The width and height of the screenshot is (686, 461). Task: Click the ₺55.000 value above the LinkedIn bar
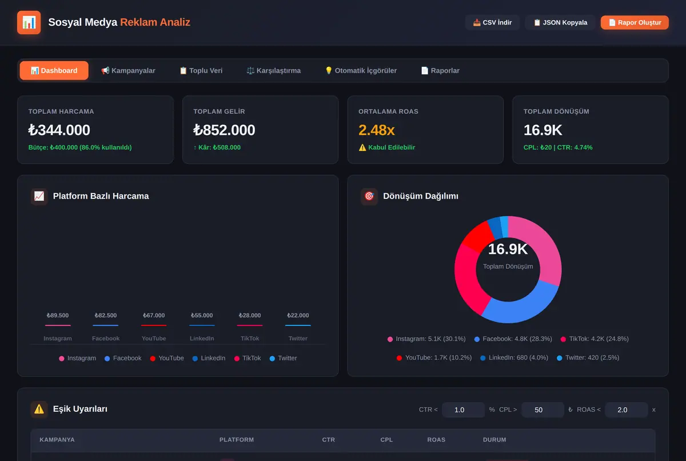(202, 316)
